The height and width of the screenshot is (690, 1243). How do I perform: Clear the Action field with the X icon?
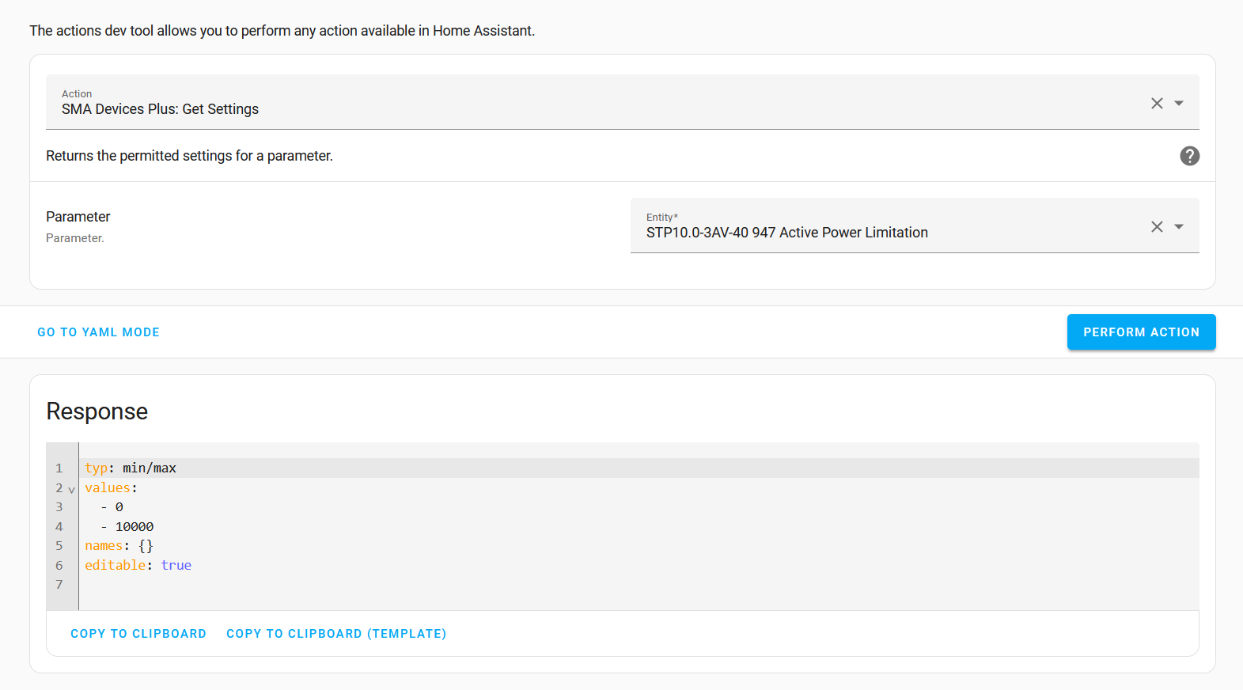(x=1157, y=104)
